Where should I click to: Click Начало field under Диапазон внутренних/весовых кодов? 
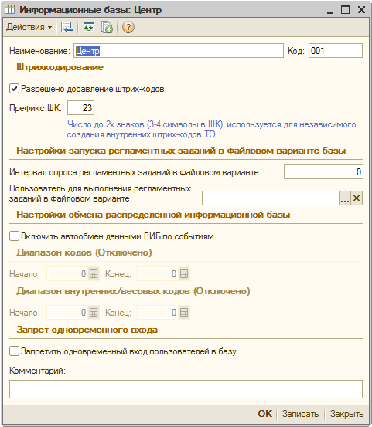click(67, 313)
